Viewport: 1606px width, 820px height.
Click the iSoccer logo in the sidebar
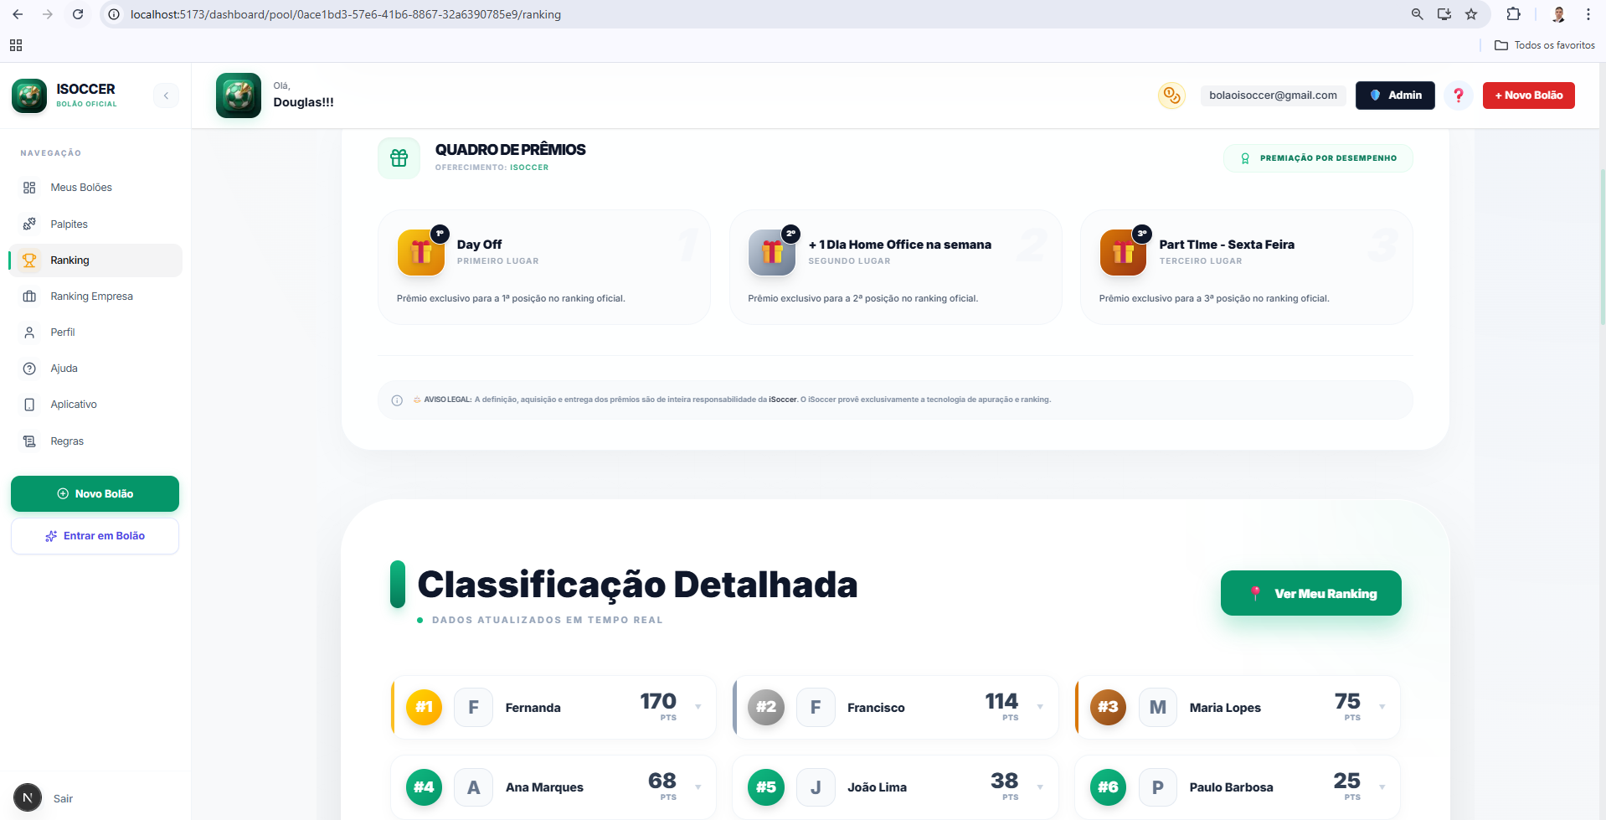pyautogui.click(x=29, y=95)
